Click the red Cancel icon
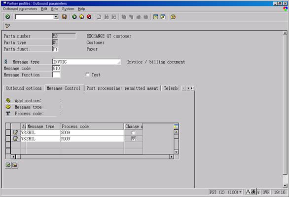 [89, 17]
